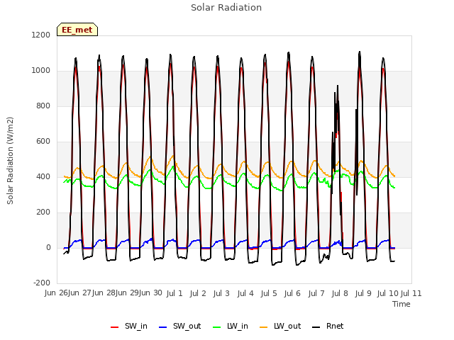The image size is (454, 340).
Task: Click the y-axis label Solar Radiation (W/m2)
Action: [x=10, y=161]
